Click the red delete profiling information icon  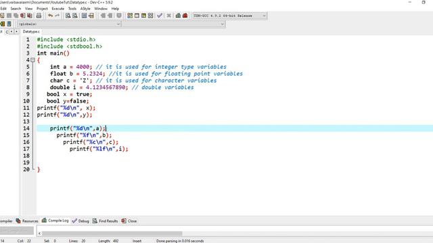(185, 16)
